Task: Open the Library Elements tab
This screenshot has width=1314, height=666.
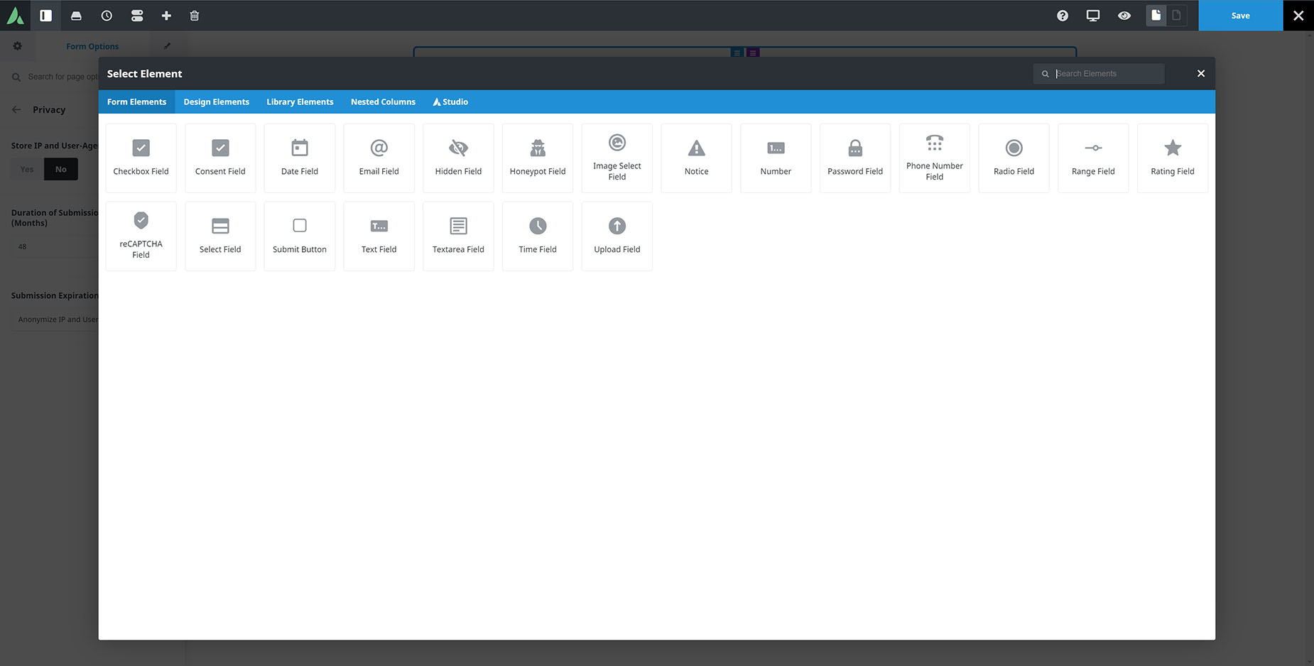Action: pyautogui.click(x=300, y=102)
